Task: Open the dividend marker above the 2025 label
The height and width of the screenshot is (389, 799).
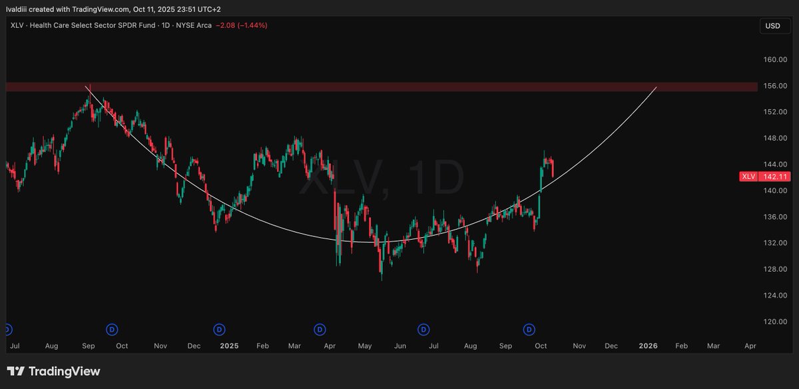Action: point(218,329)
